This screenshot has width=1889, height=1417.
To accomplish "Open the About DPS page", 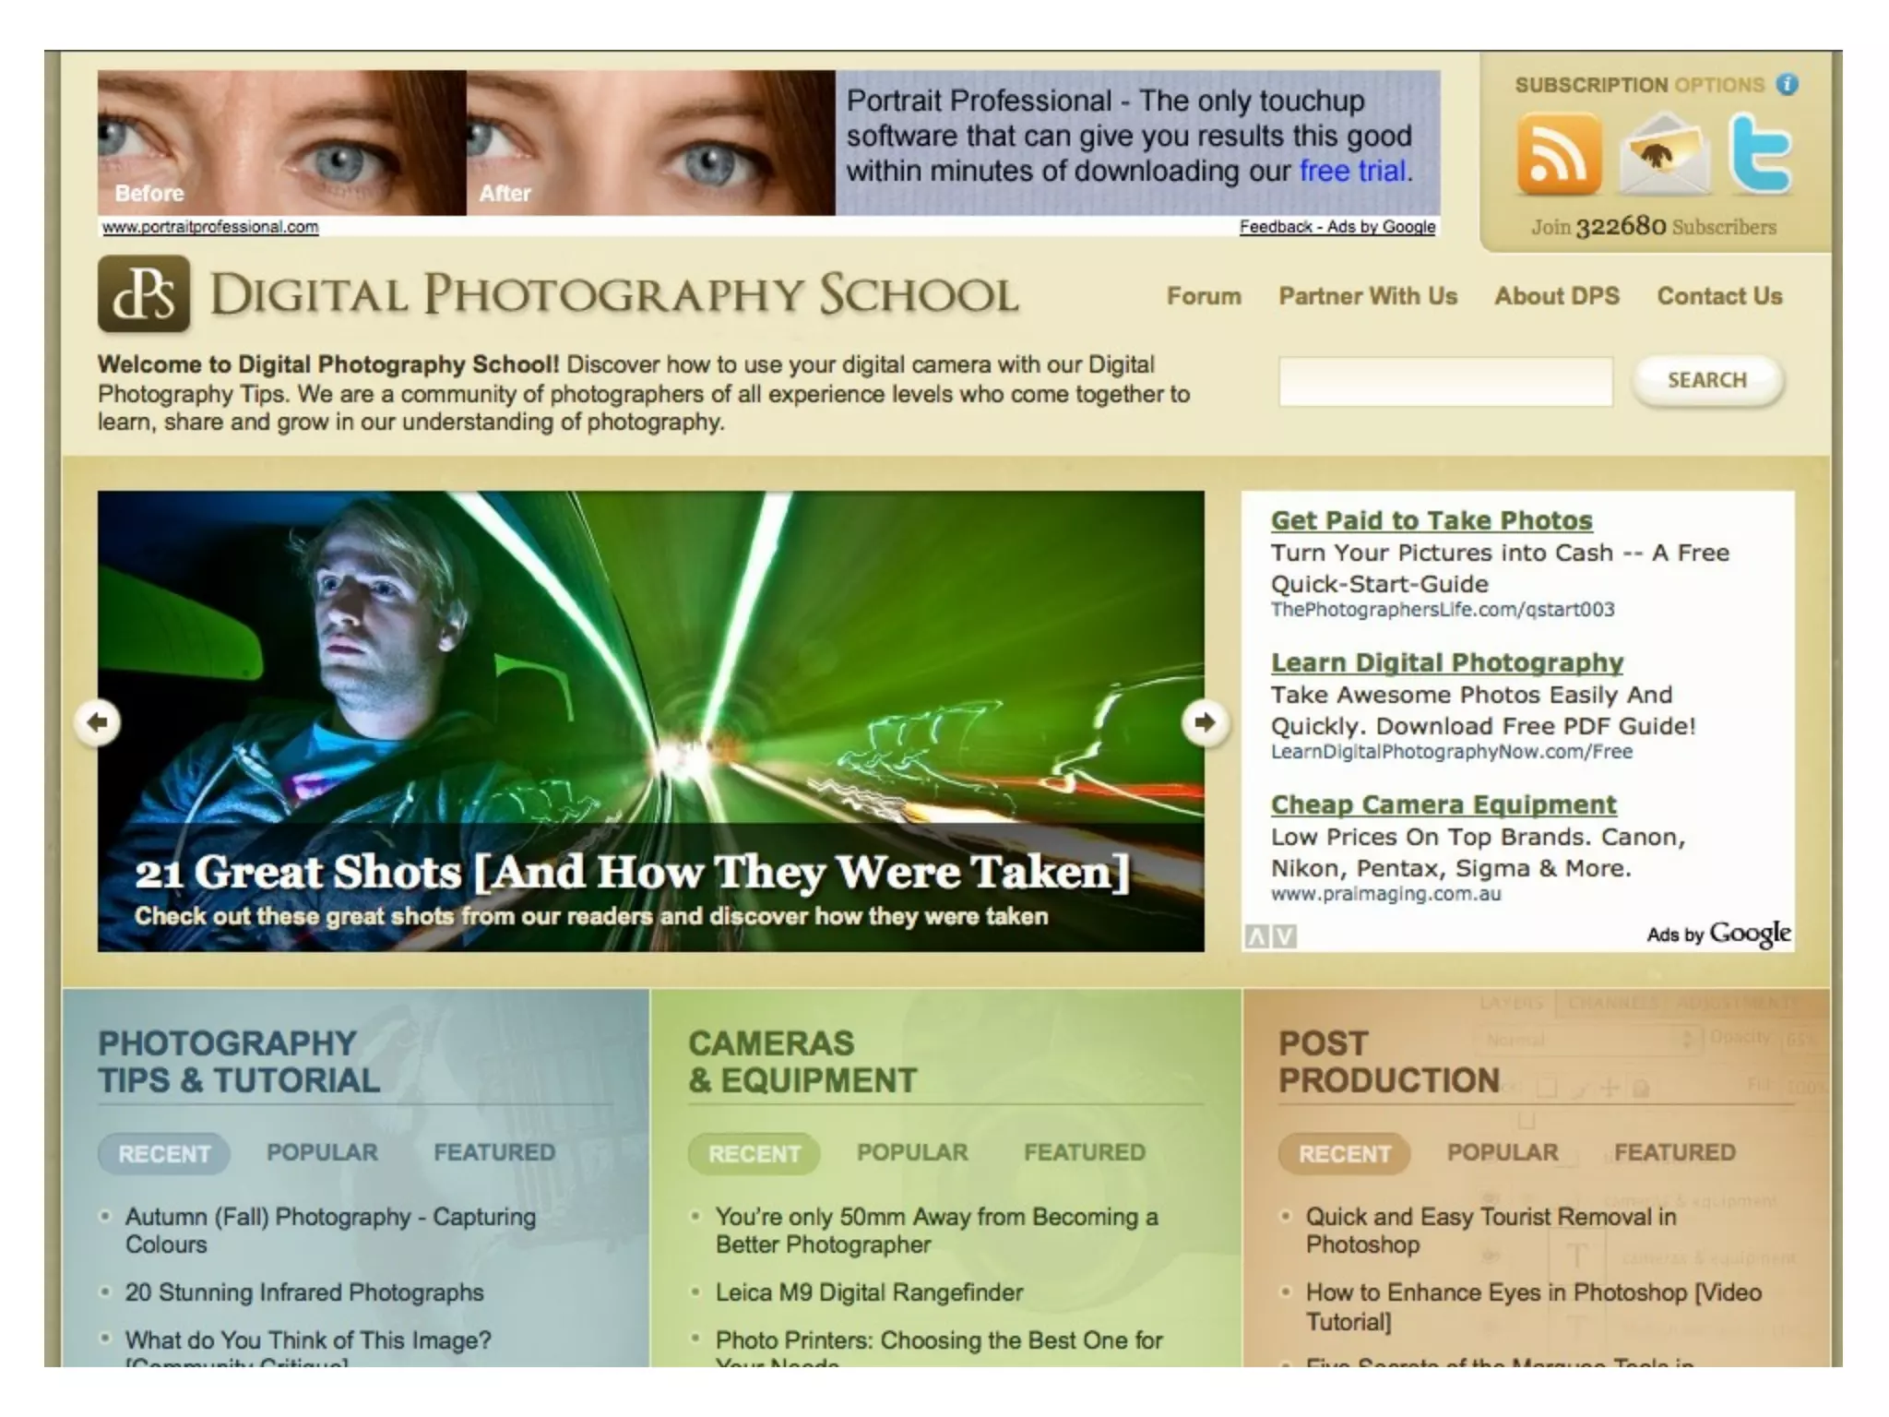I will click(1557, 296).
